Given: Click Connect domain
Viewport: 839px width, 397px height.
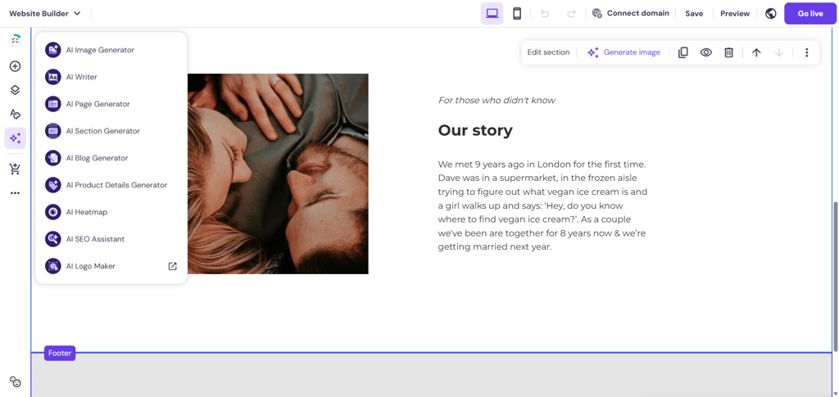Looking at the screenshot, I should pyautogui.click(x=630, y=13).
